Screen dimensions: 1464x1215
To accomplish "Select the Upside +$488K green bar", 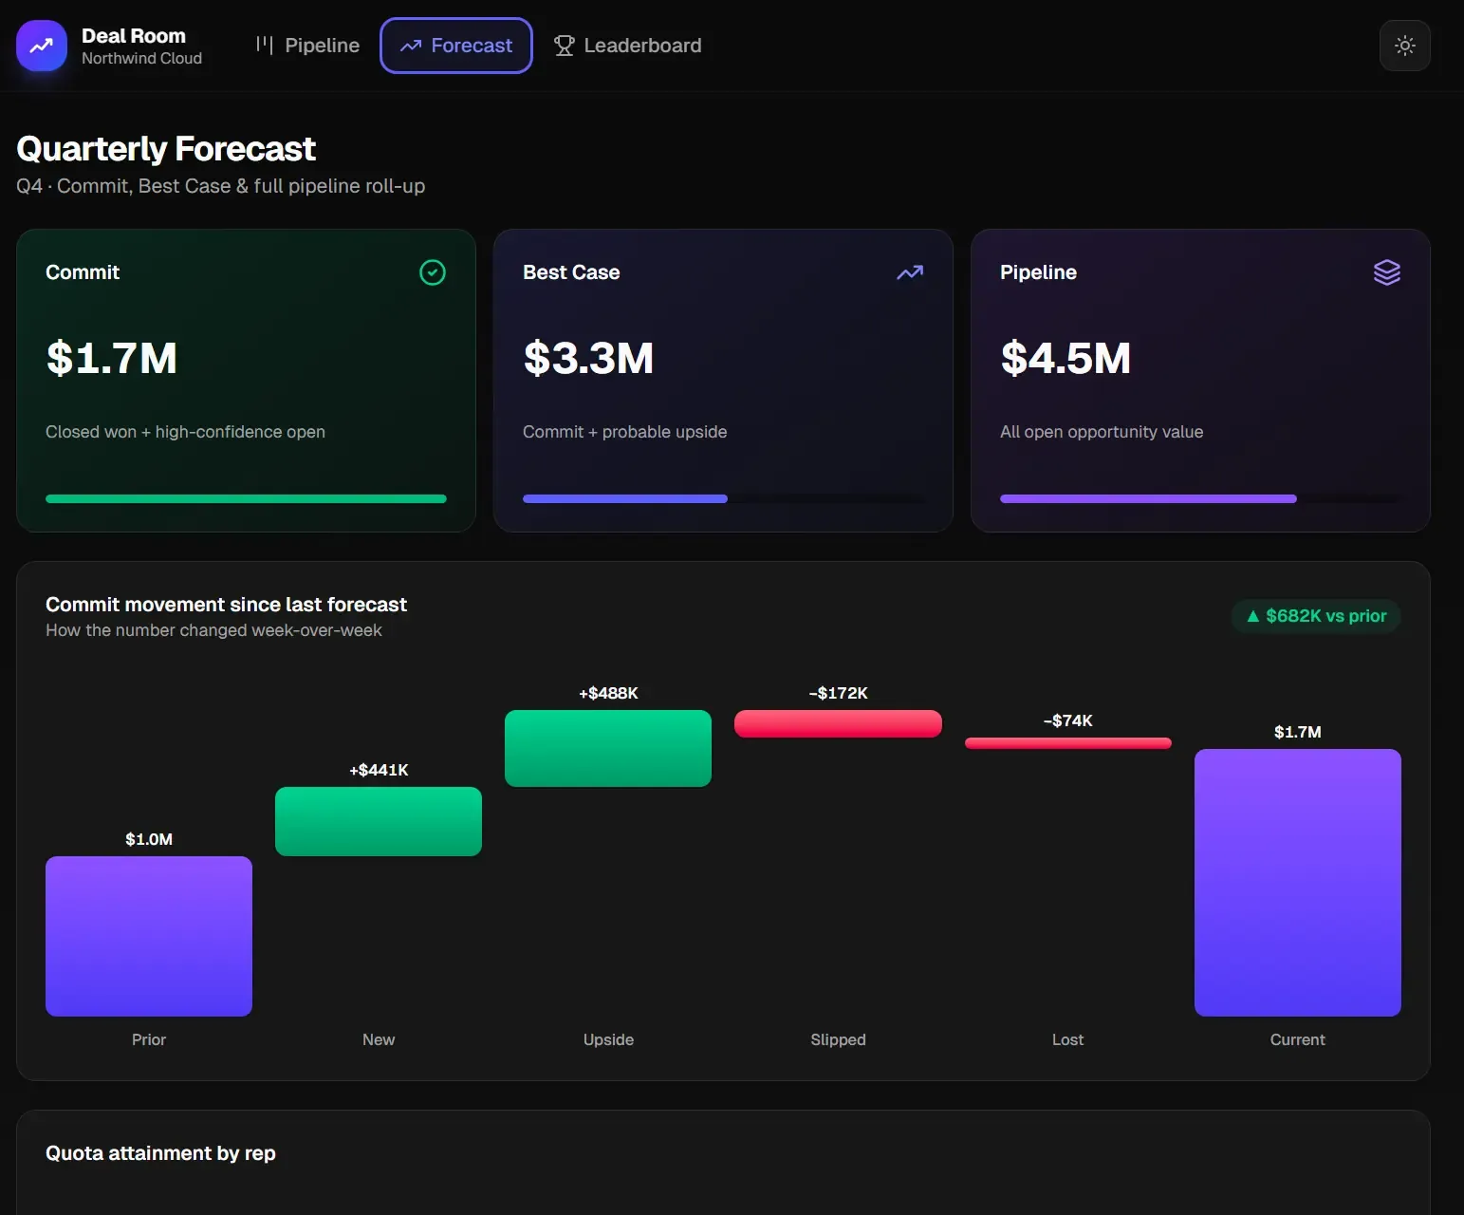I will pyautogui.click(x=608, y=748).
